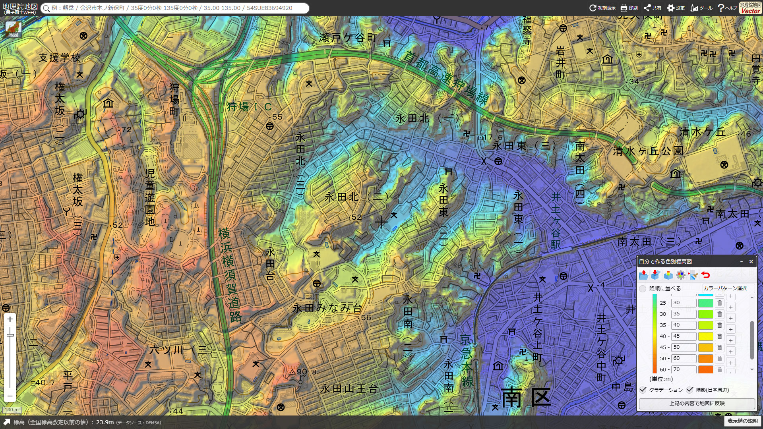Screen dimensions: 763x429
Task: Click the paint brush color tool icon
Action: point(693,275)
